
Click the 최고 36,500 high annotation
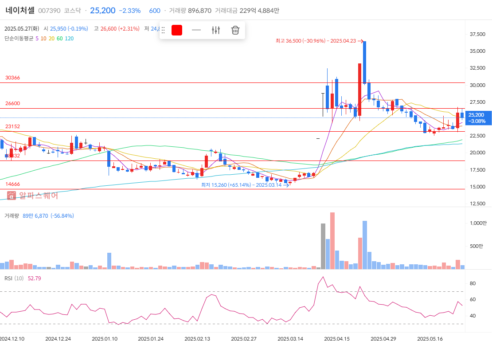pyautogui.click(x=316, y=41)
